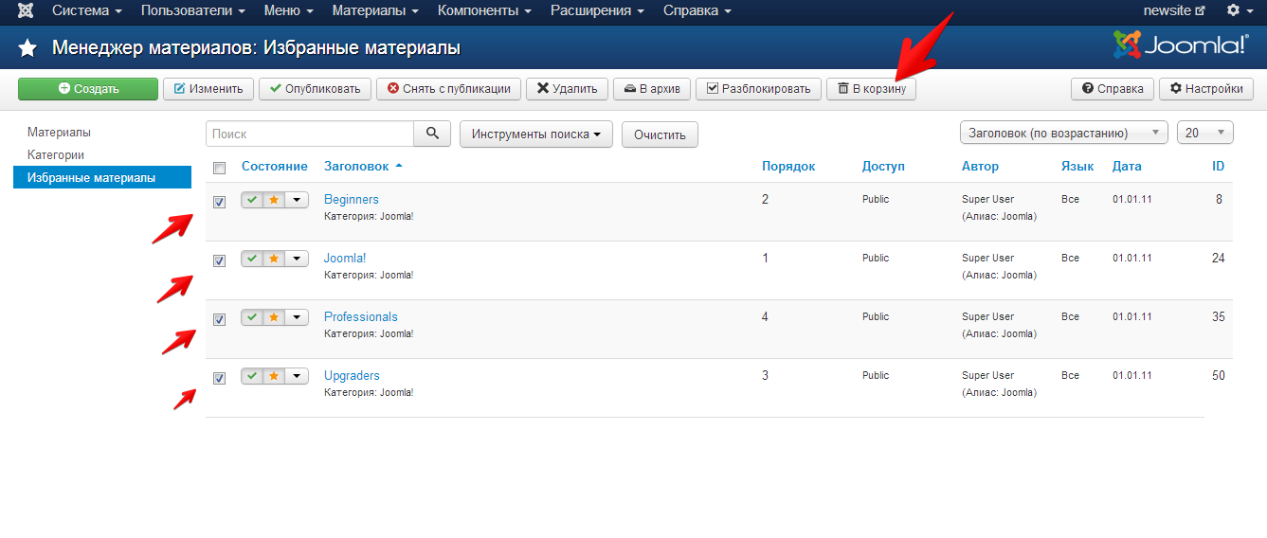Click the featured star icon for Professionals
1267x538 pixels.
tap(274, 317)
